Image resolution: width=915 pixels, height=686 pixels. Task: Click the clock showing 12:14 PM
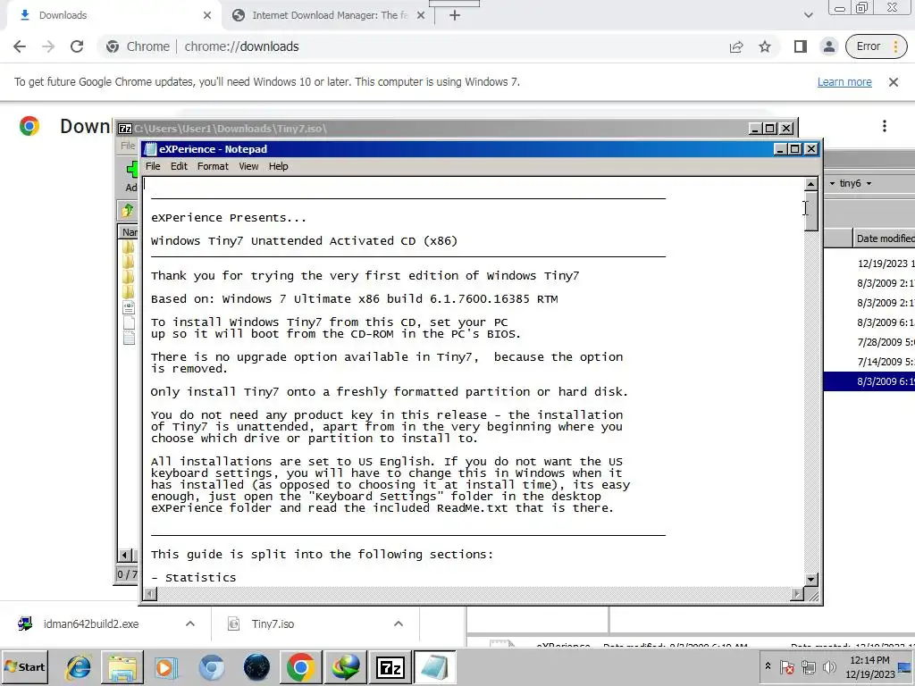tap(869, 660)
